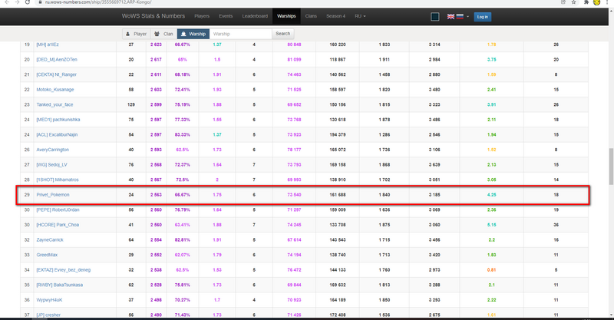The image size is (614, 320).
Task: Open the Players menu item
Action: tap(202, 15)
